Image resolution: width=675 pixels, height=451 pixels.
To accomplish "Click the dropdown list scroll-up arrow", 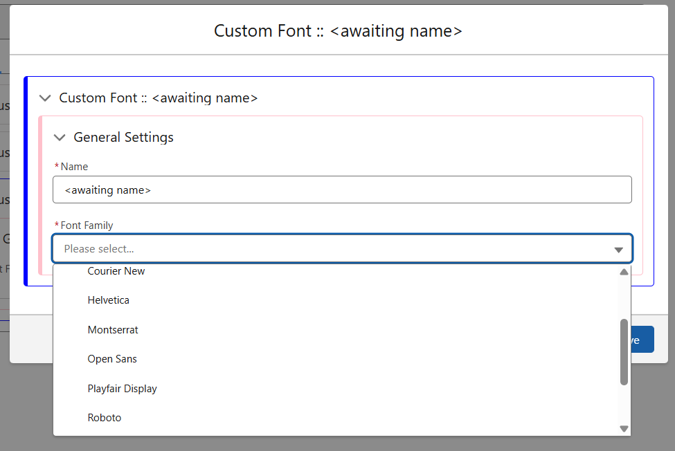I will click(x=624, y=272).
